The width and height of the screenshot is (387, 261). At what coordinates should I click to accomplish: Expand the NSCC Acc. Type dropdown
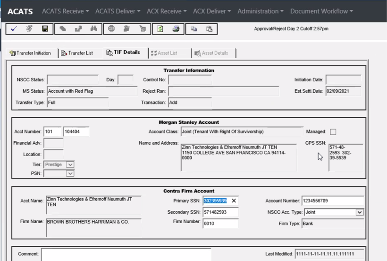(360, 212)
